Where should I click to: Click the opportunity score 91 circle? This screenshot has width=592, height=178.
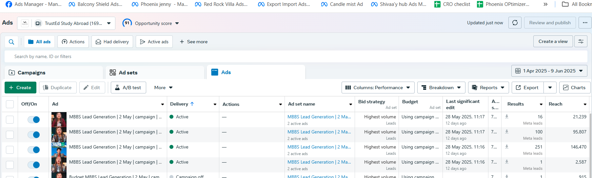[x=127, y=23]
